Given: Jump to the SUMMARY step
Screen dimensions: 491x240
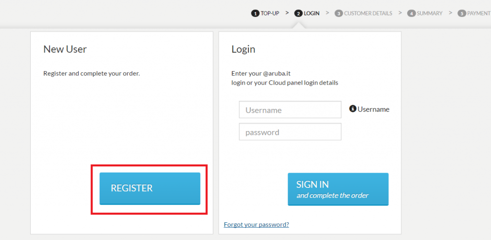Looking at the screenshot, I should 430,13.
